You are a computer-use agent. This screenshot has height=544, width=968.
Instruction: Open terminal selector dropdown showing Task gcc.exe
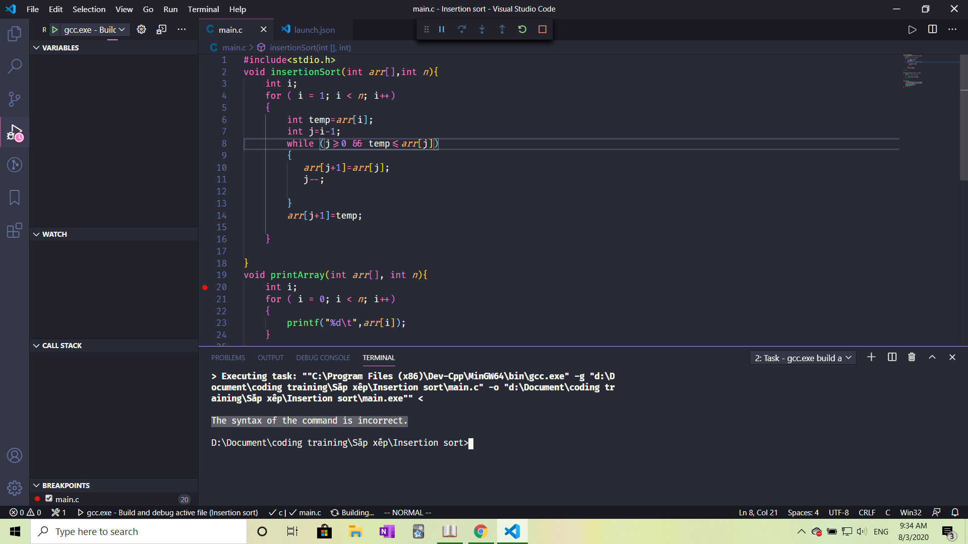click(803, 358)
